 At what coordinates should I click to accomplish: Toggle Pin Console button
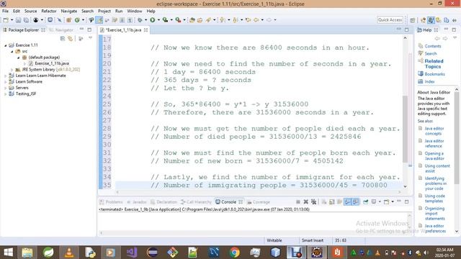(365, 201)
